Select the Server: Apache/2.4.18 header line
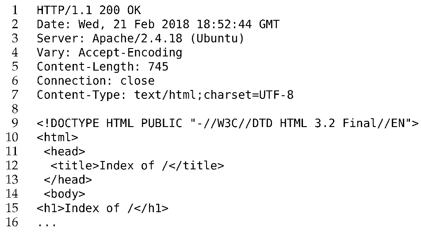The image size is (421, 232). [x=140, y=38]
